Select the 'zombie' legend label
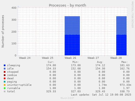 [x=12, y=75]
